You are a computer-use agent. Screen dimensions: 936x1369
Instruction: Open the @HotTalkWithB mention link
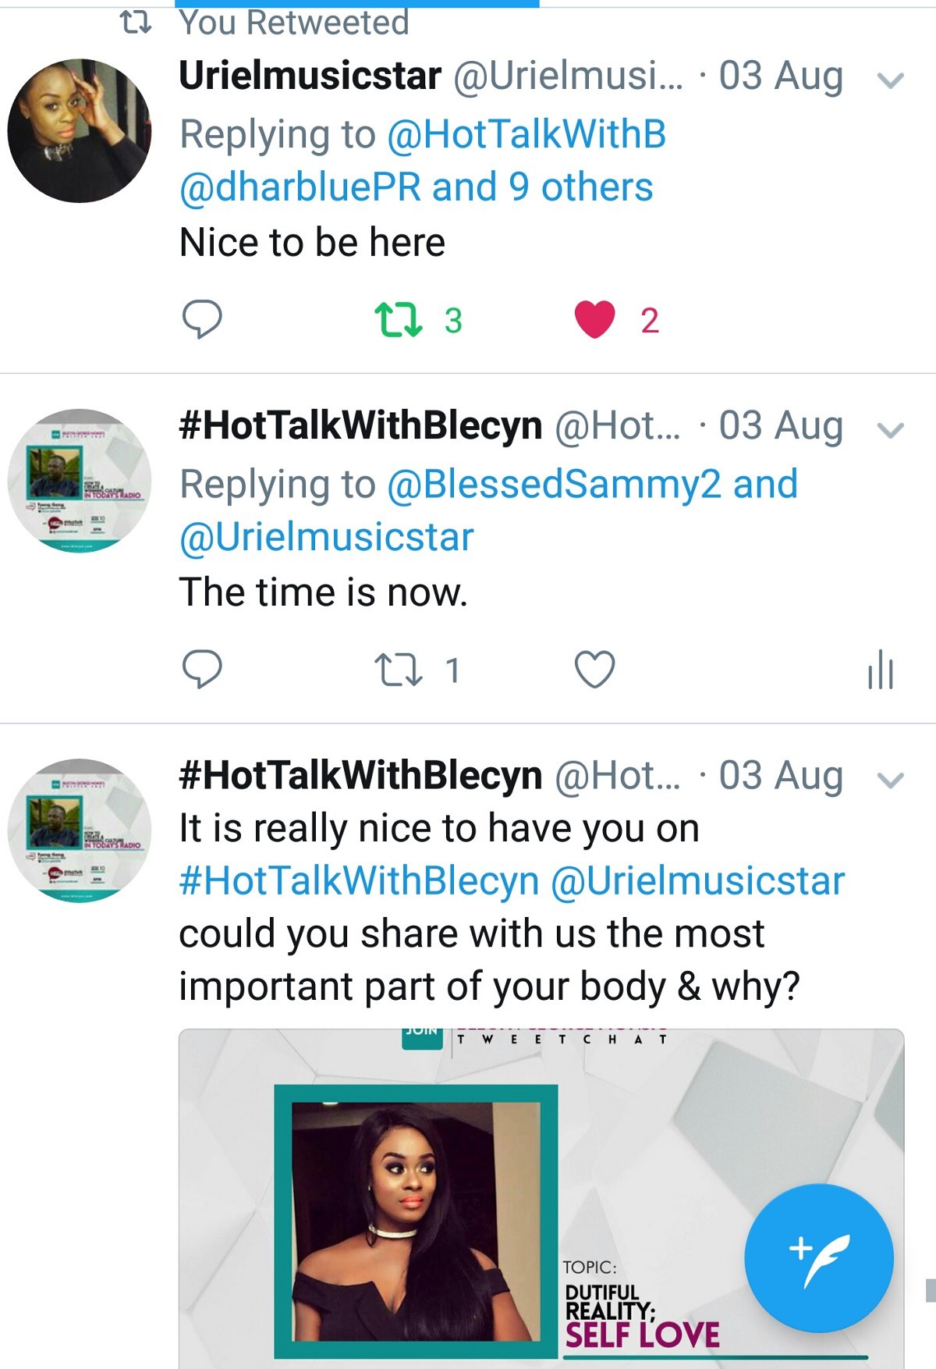click(526, 134)
